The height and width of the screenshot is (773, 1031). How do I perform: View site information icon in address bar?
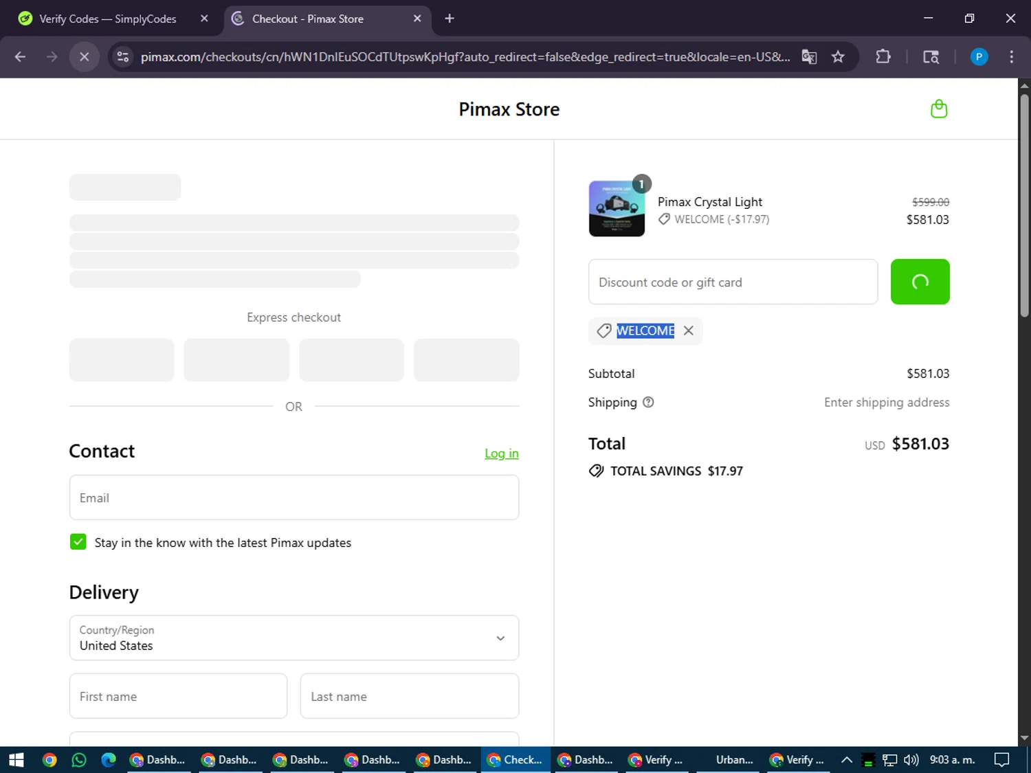pyautogui.click(x=123, y=56)
